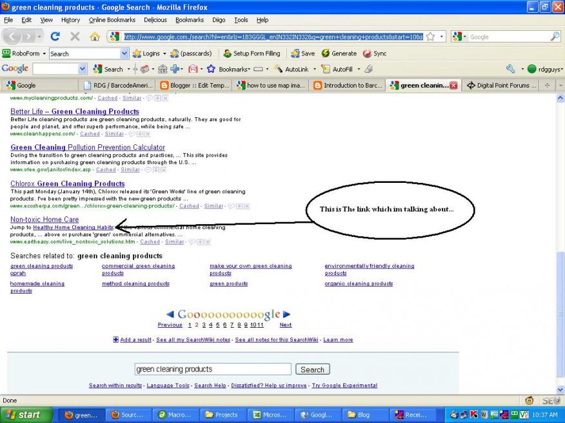Image resolution: width=565 pixels, height=423 pixels.
Task: Open Google Toolbar wrench settings
Action: (511, 69)
